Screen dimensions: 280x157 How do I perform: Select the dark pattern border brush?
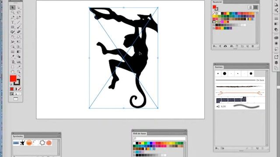240,100
